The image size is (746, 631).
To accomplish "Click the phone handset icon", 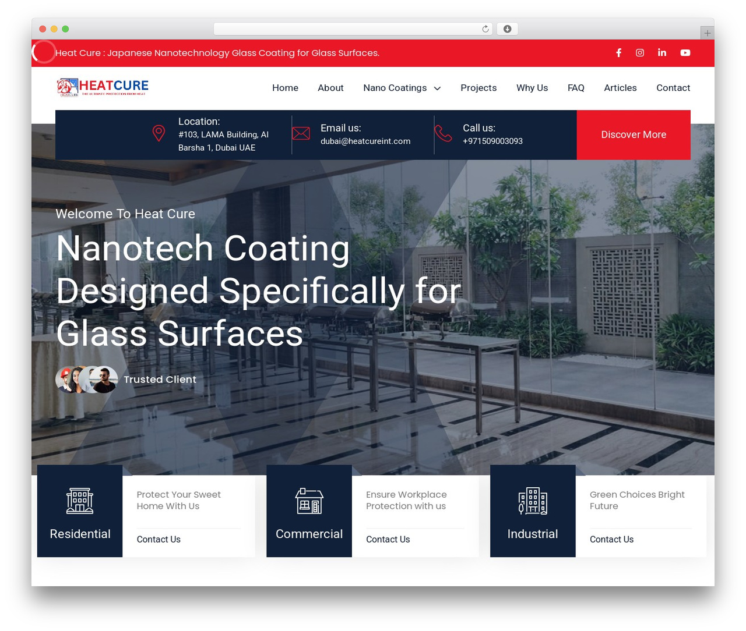I will pyautogui.click(x=443, y=133).
